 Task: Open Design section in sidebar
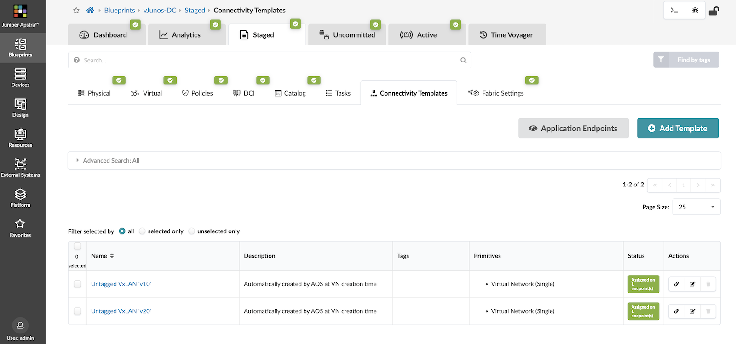point(20,108)
